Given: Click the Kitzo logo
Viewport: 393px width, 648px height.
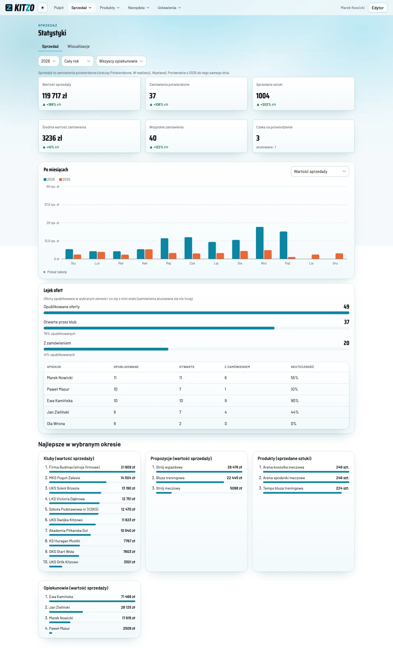Looking at the screenshot, I should pos(20,8).
